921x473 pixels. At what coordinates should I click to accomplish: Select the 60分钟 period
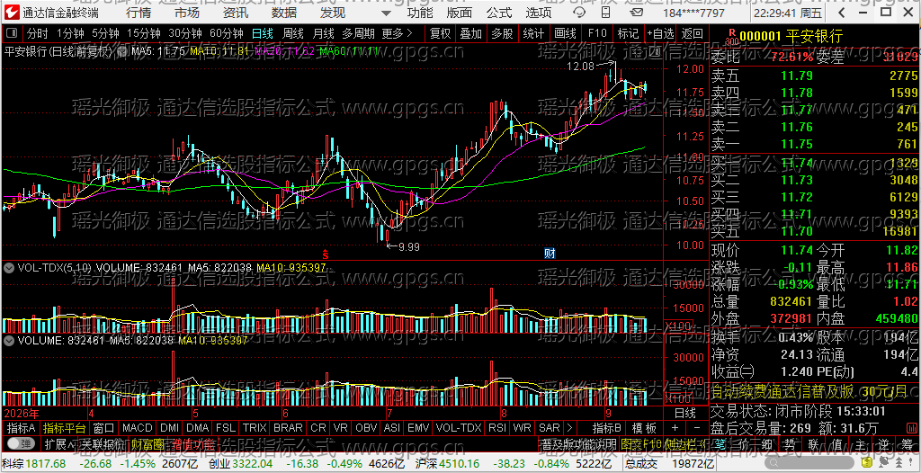click(x=226, y=33)
